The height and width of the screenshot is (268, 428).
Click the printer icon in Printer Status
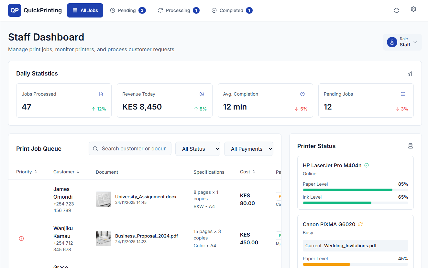[x=410, y=146]
